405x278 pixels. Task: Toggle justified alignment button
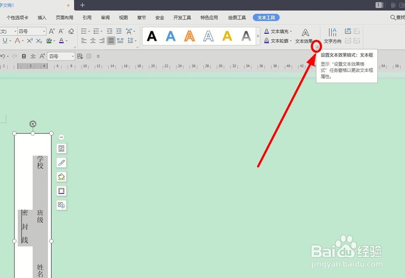pyautogui.click(x=111, y=41)
